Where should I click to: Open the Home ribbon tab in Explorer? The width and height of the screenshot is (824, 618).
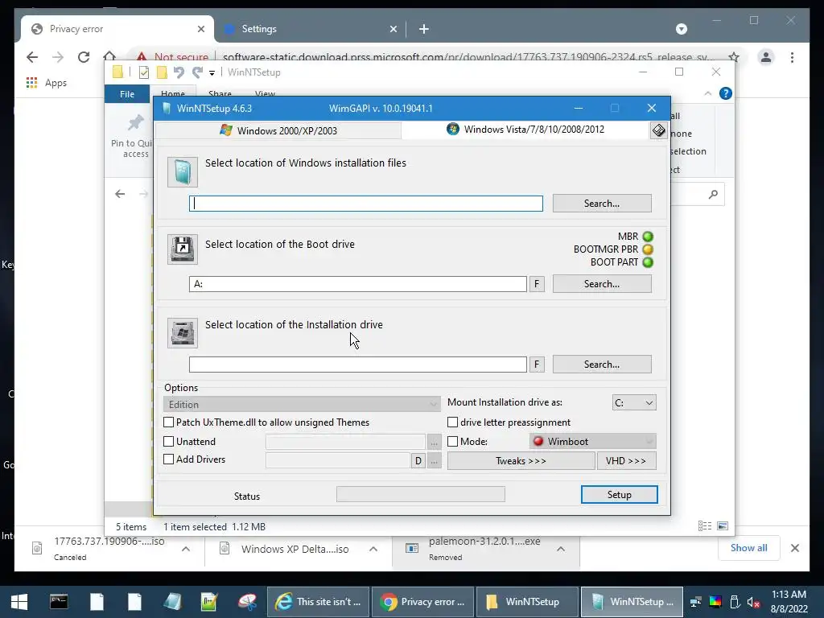click(x=173, y=93)
